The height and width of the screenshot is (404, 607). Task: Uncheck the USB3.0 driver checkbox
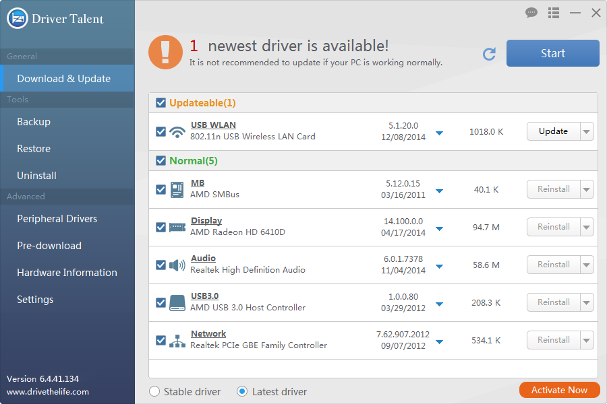pos(161,303)
